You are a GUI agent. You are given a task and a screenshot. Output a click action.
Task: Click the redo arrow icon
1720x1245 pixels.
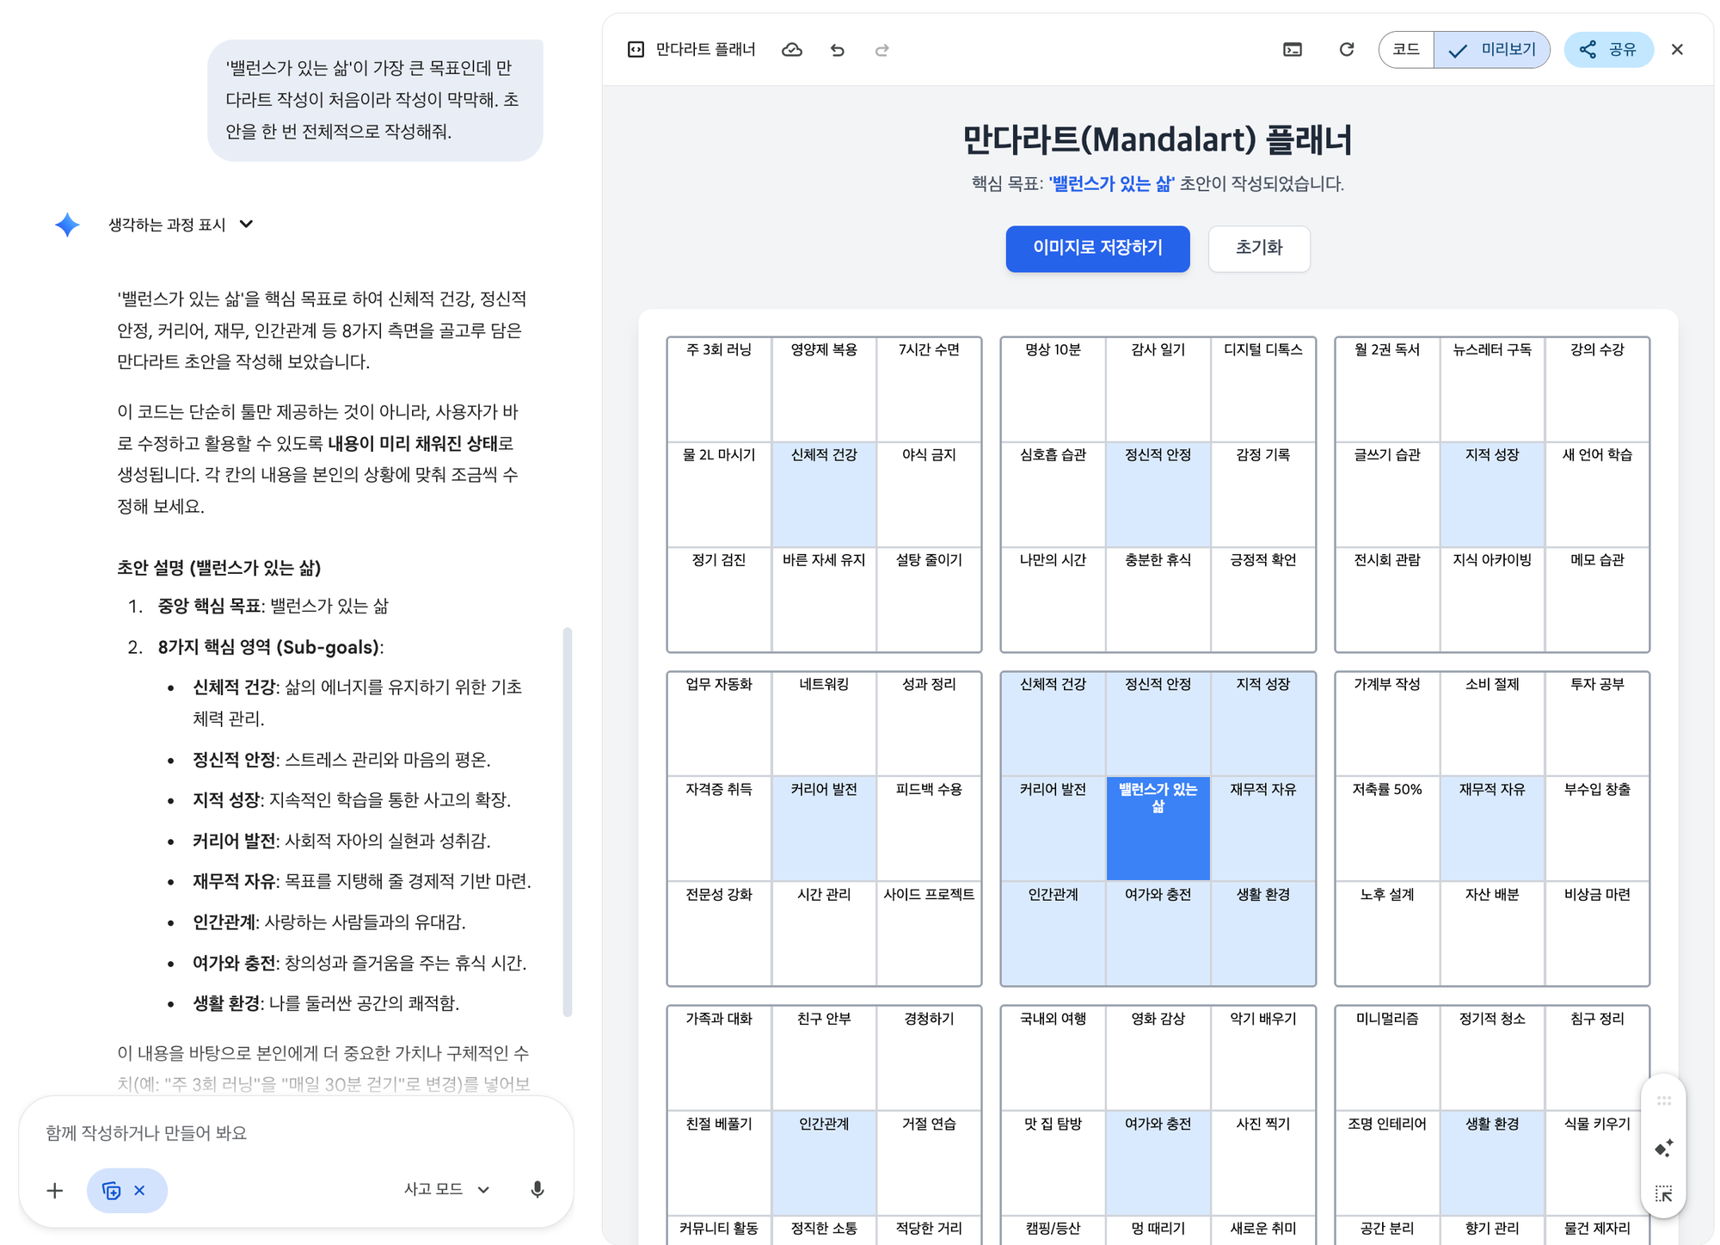(x=881, y=50)
